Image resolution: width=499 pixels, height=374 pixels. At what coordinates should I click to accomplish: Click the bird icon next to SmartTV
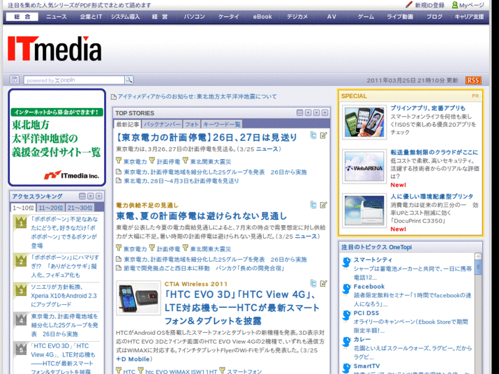(x=346, y=368)
